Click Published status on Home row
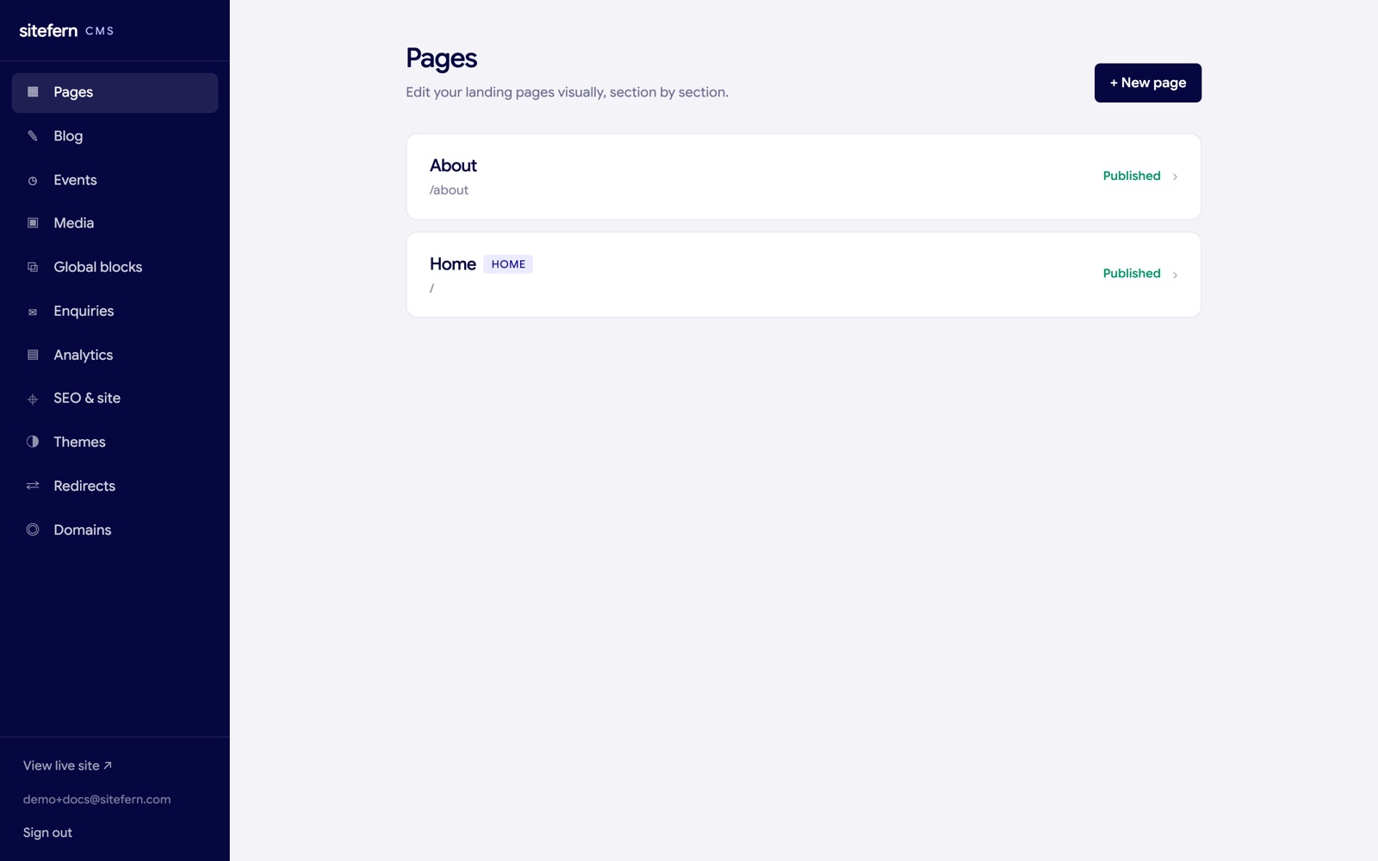1378x861 pixels. tap(1132, 273)
